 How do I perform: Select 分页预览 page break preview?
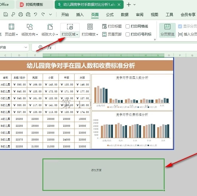(x=167, y=30)
